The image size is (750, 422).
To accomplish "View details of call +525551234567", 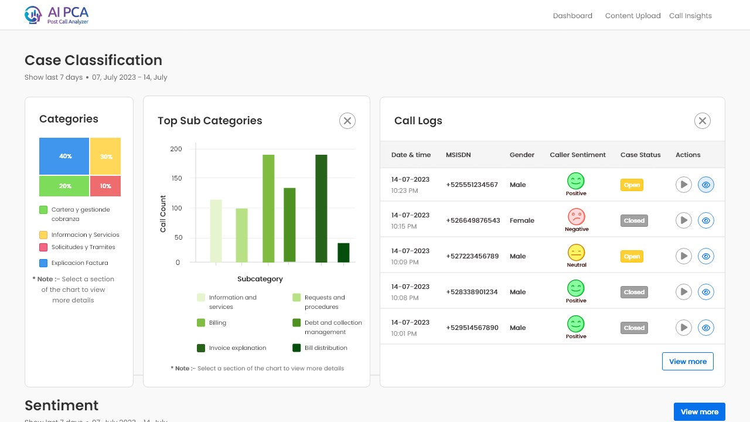I will [706, 185].
